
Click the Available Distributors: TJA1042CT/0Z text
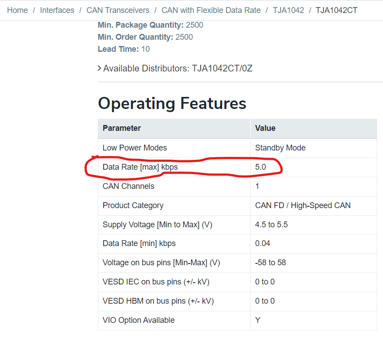pos(178,68)
